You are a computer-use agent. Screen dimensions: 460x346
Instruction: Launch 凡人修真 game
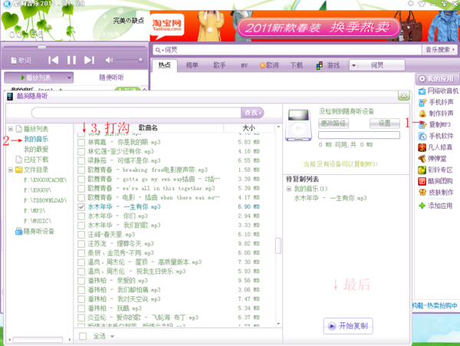[435, 147]
